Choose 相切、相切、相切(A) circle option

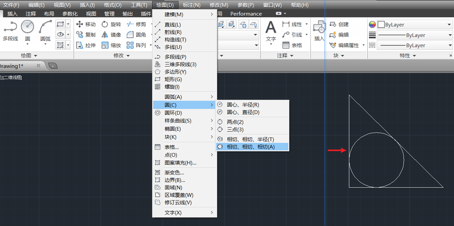tap(251, 147)
